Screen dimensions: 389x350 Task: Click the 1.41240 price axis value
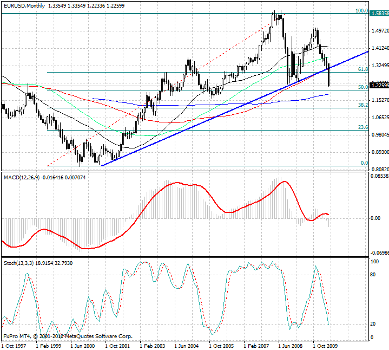click(379, 48)
